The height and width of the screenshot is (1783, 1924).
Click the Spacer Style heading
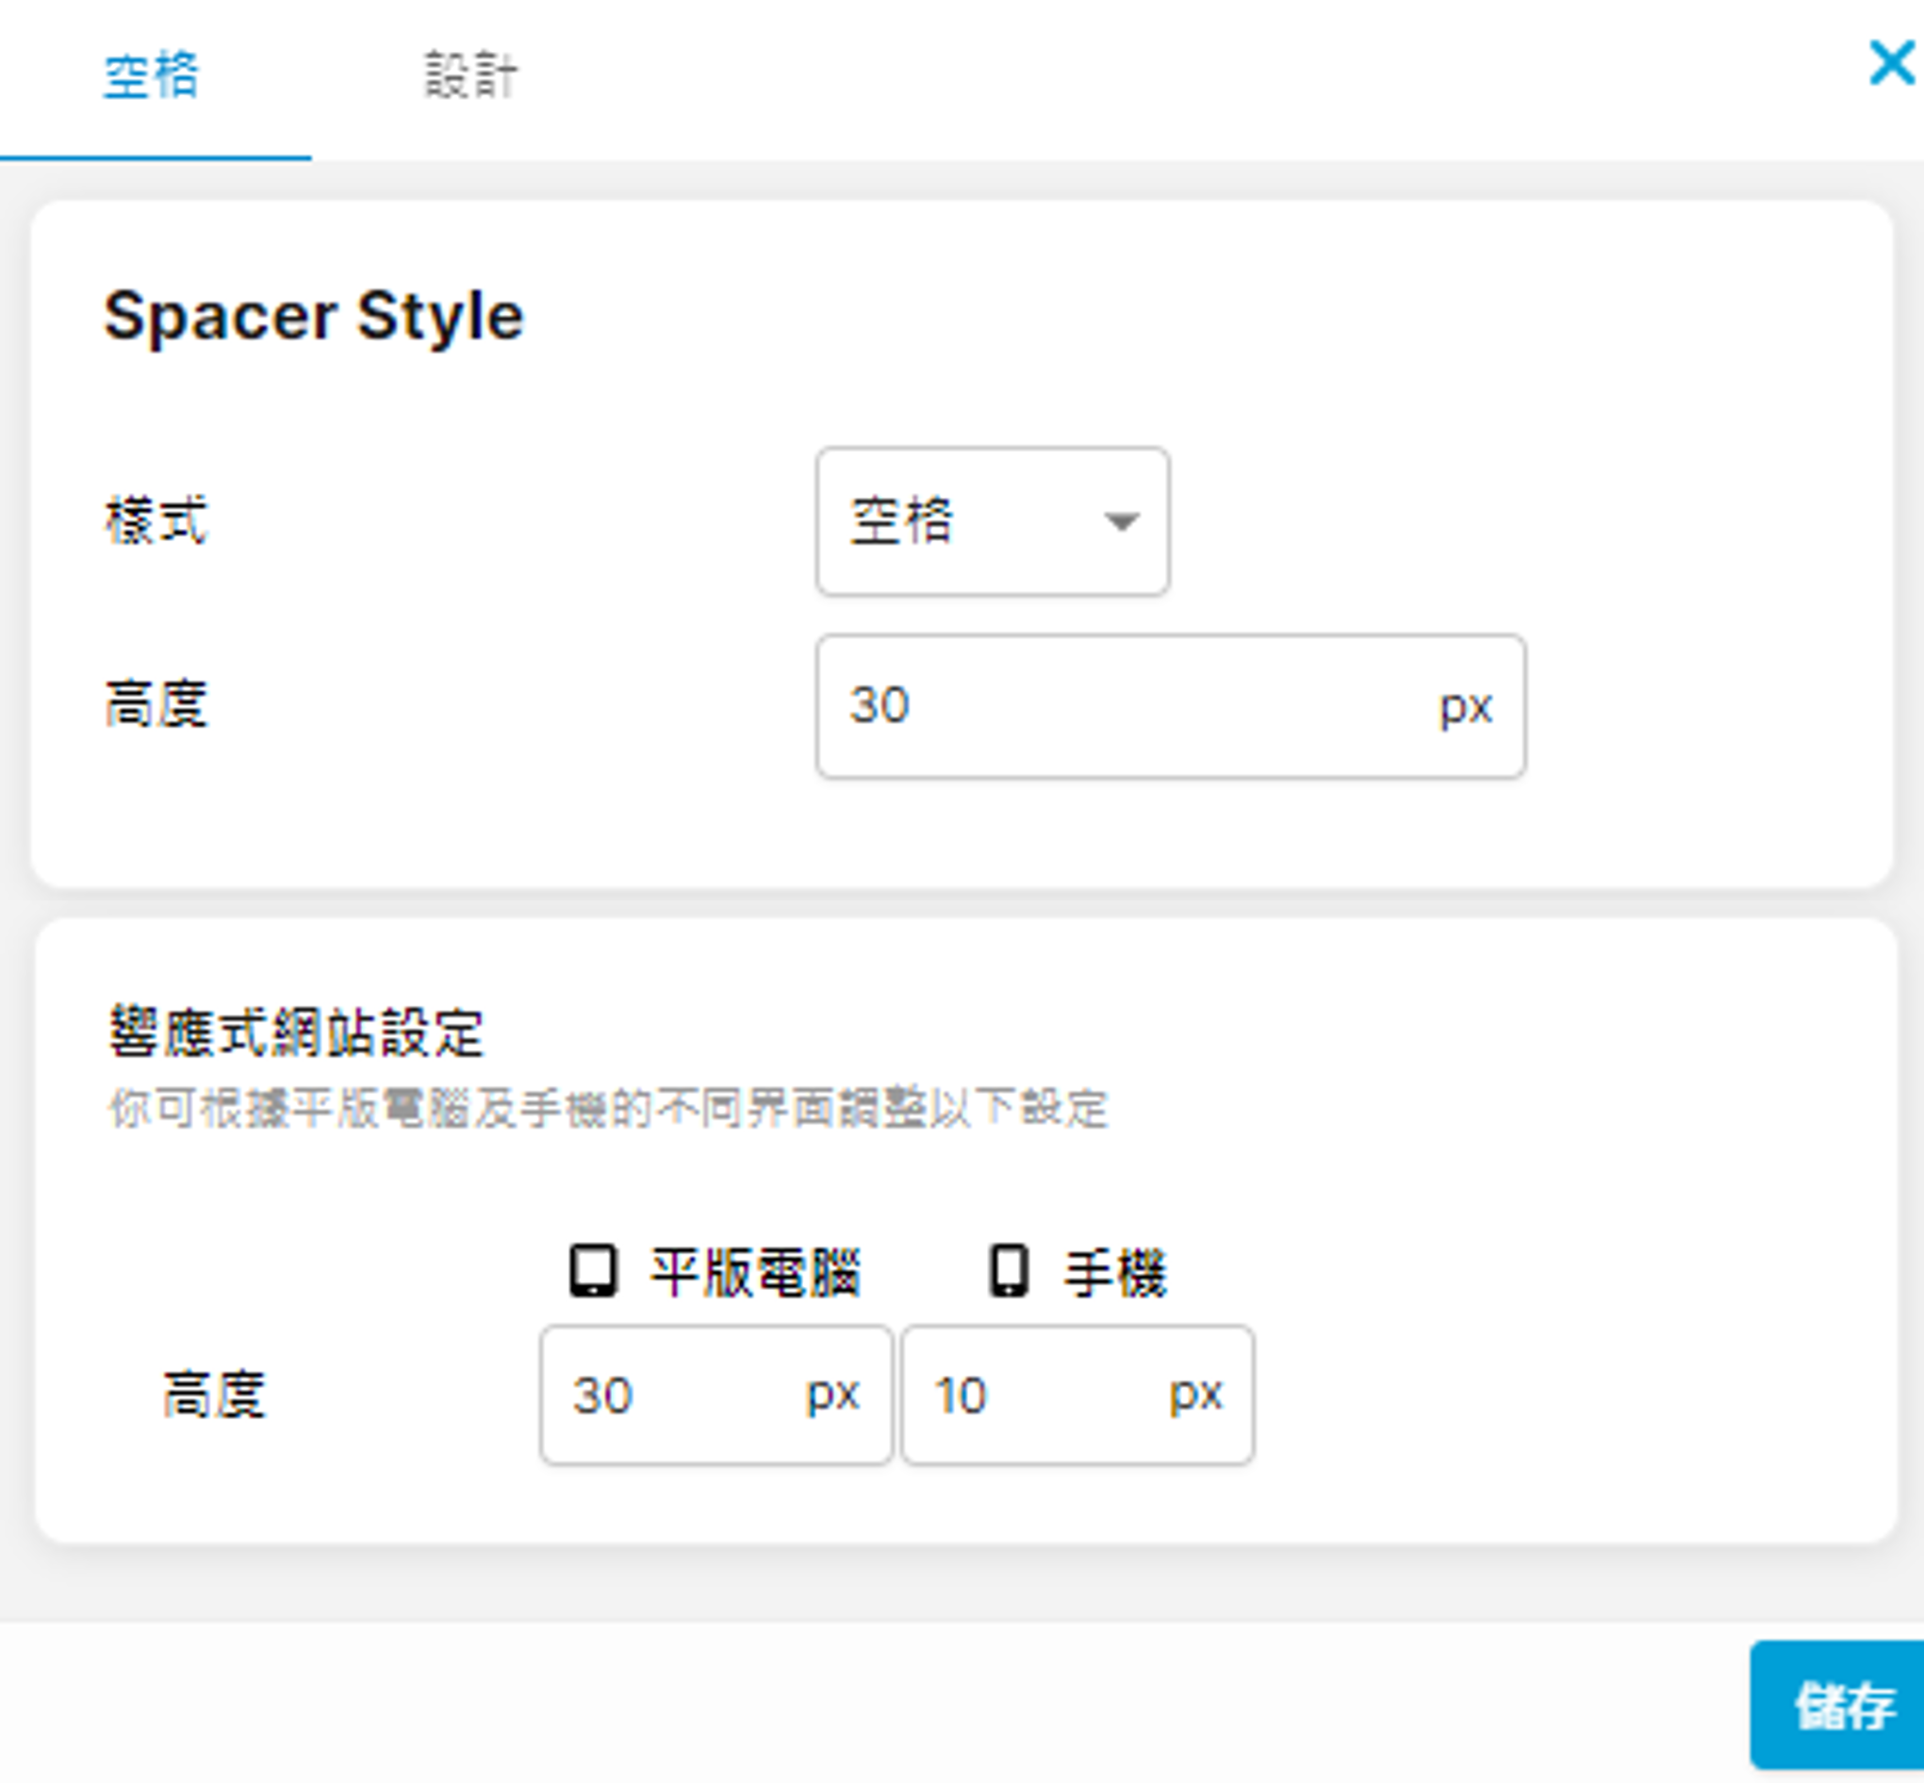[313, 316]
